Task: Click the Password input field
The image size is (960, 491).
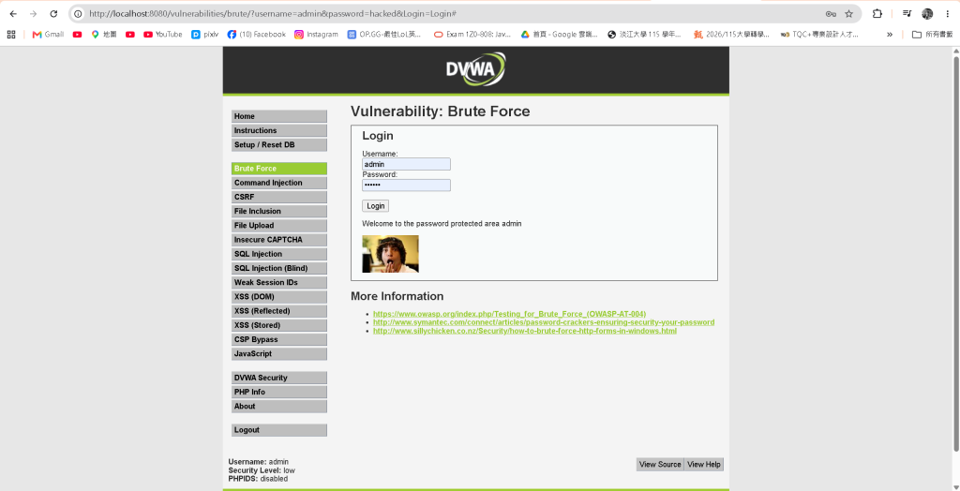Action: point(407,185)
